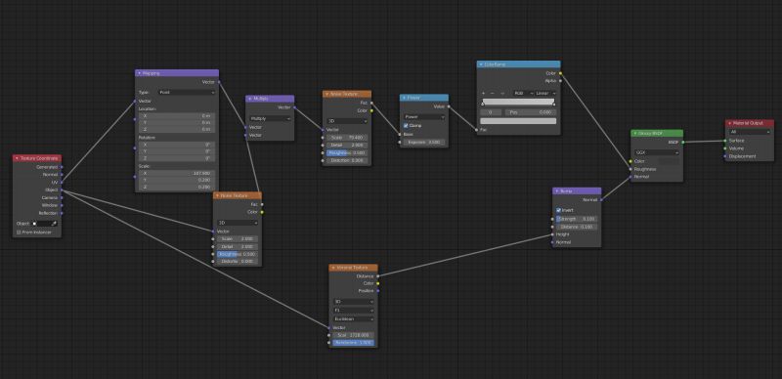Collapse the Multiply vector math node arrow
Screen dimensions: 782x379
[249, 99]
